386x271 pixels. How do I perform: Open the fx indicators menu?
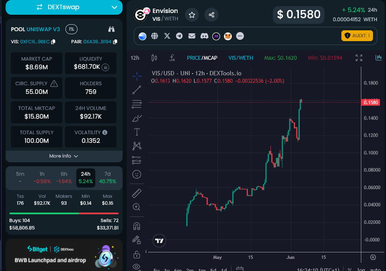tap(172, 58)
